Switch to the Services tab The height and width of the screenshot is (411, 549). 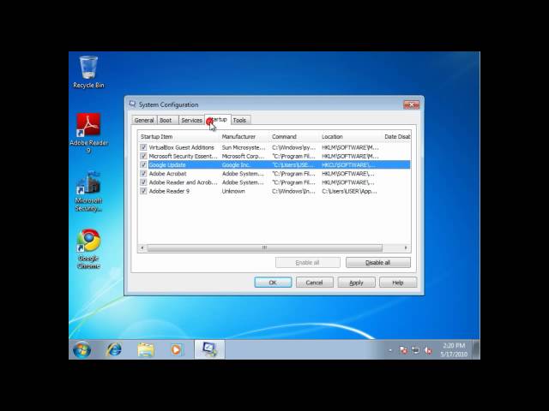click(x=191, y=120)
